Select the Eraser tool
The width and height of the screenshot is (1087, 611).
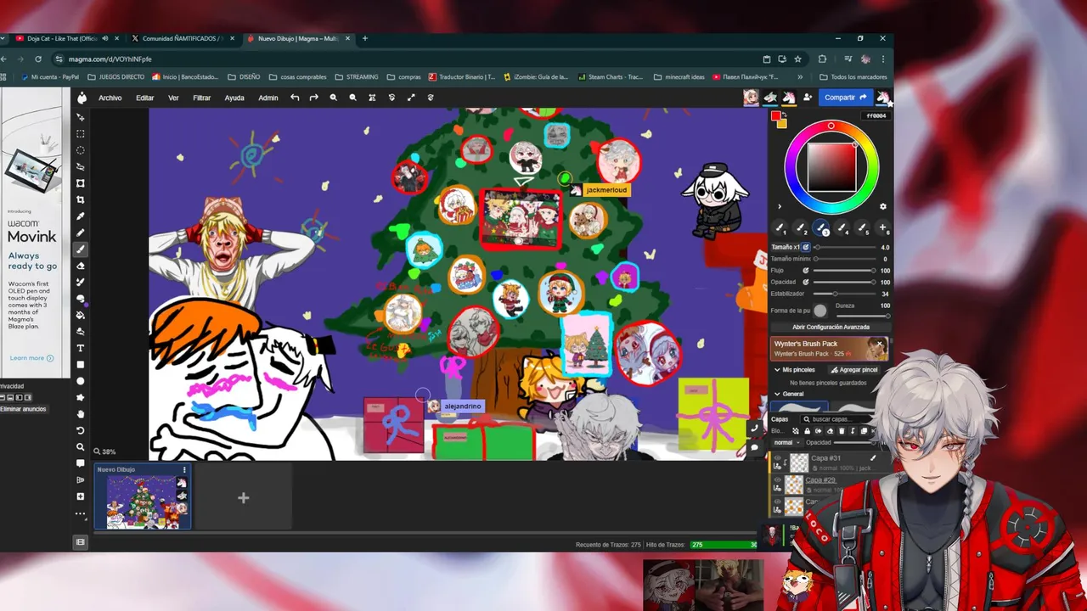click(x=81, y=266)
